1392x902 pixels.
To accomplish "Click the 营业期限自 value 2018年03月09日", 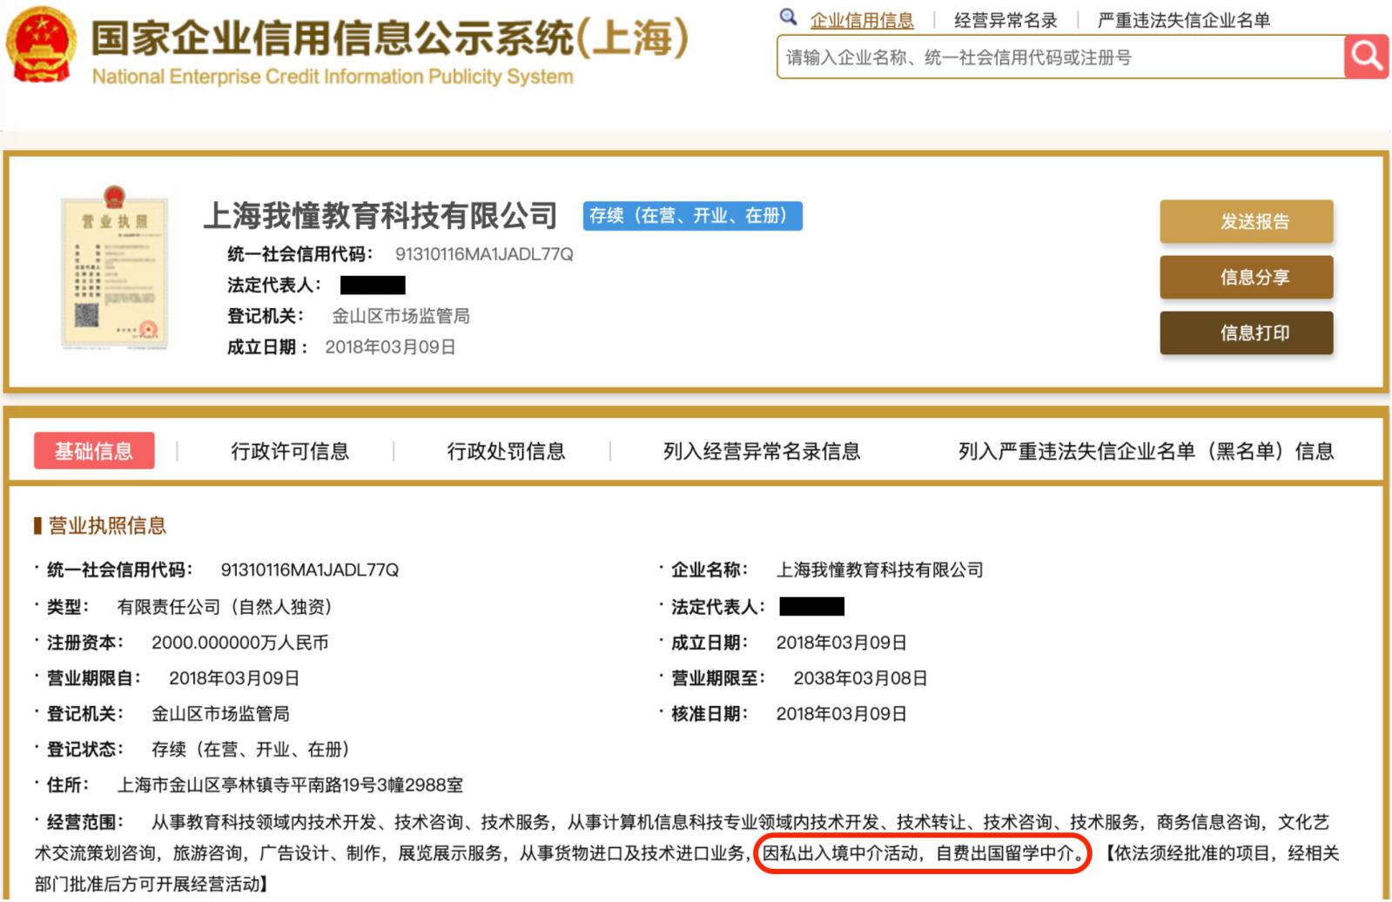I will [x=234, y=678].
